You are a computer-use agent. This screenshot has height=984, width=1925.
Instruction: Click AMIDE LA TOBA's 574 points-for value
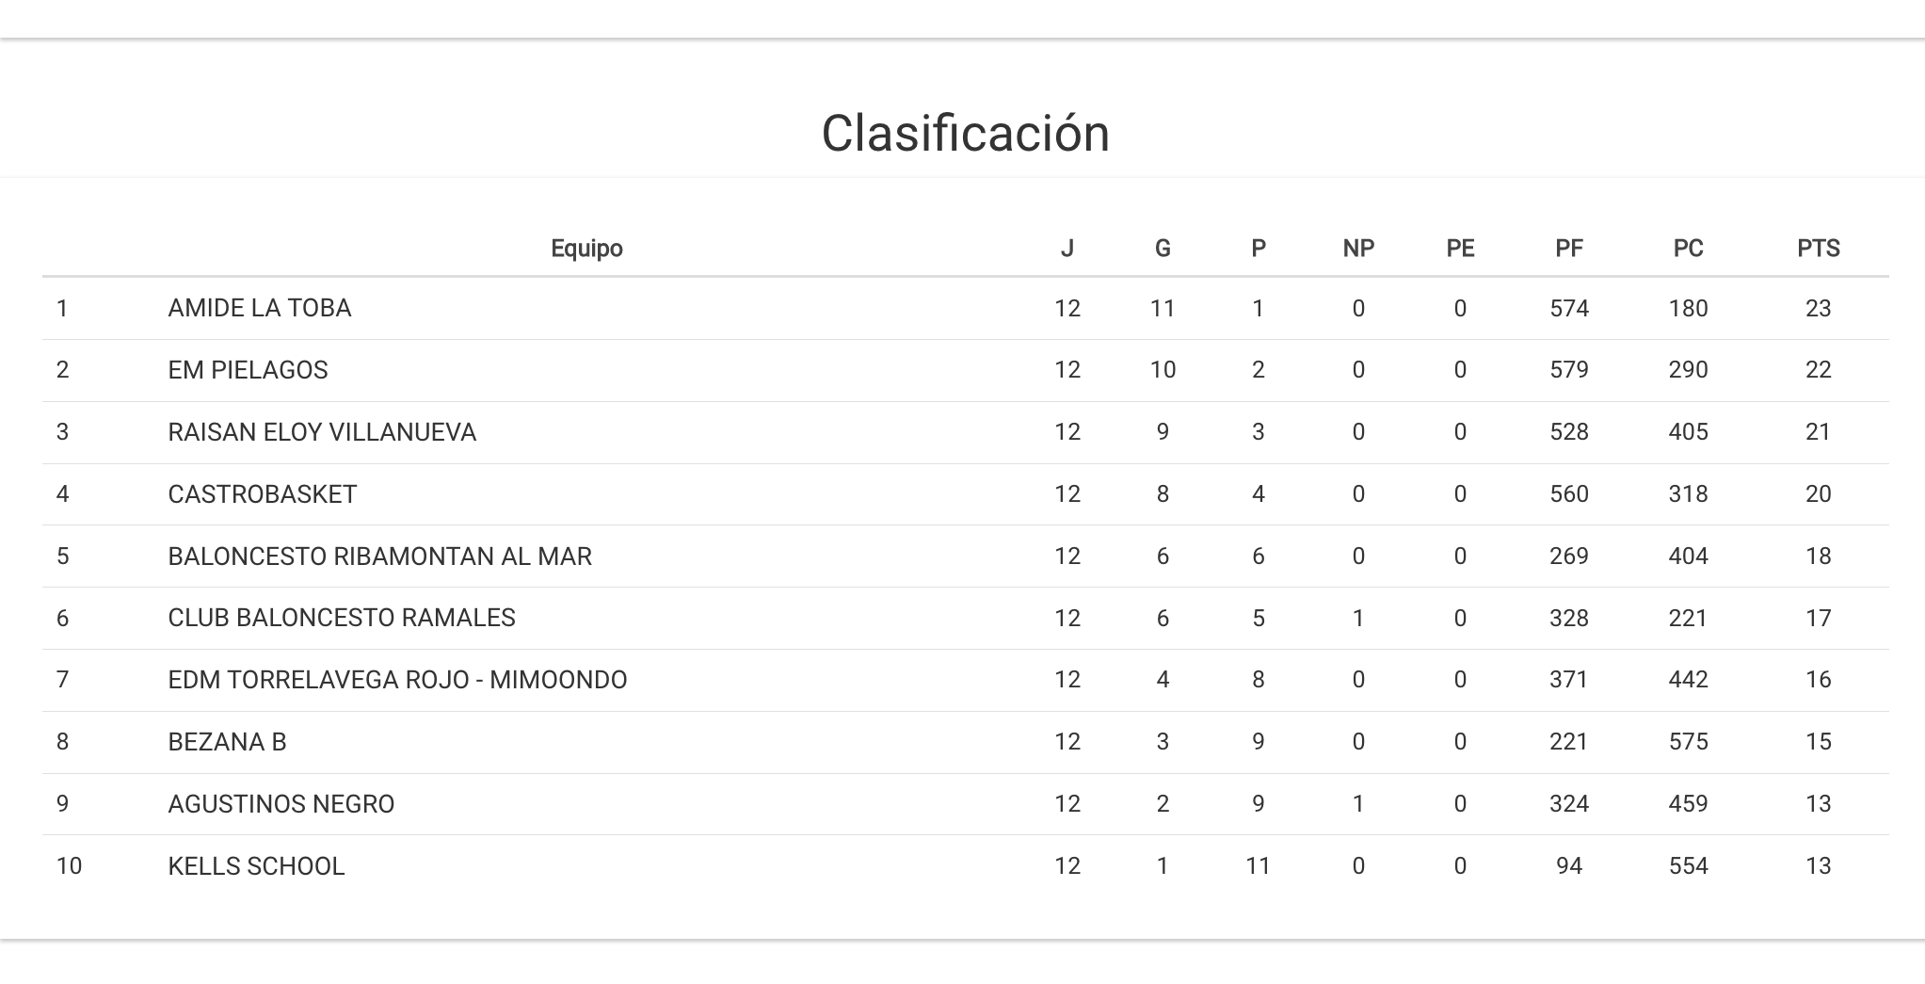click(1568, 309)
